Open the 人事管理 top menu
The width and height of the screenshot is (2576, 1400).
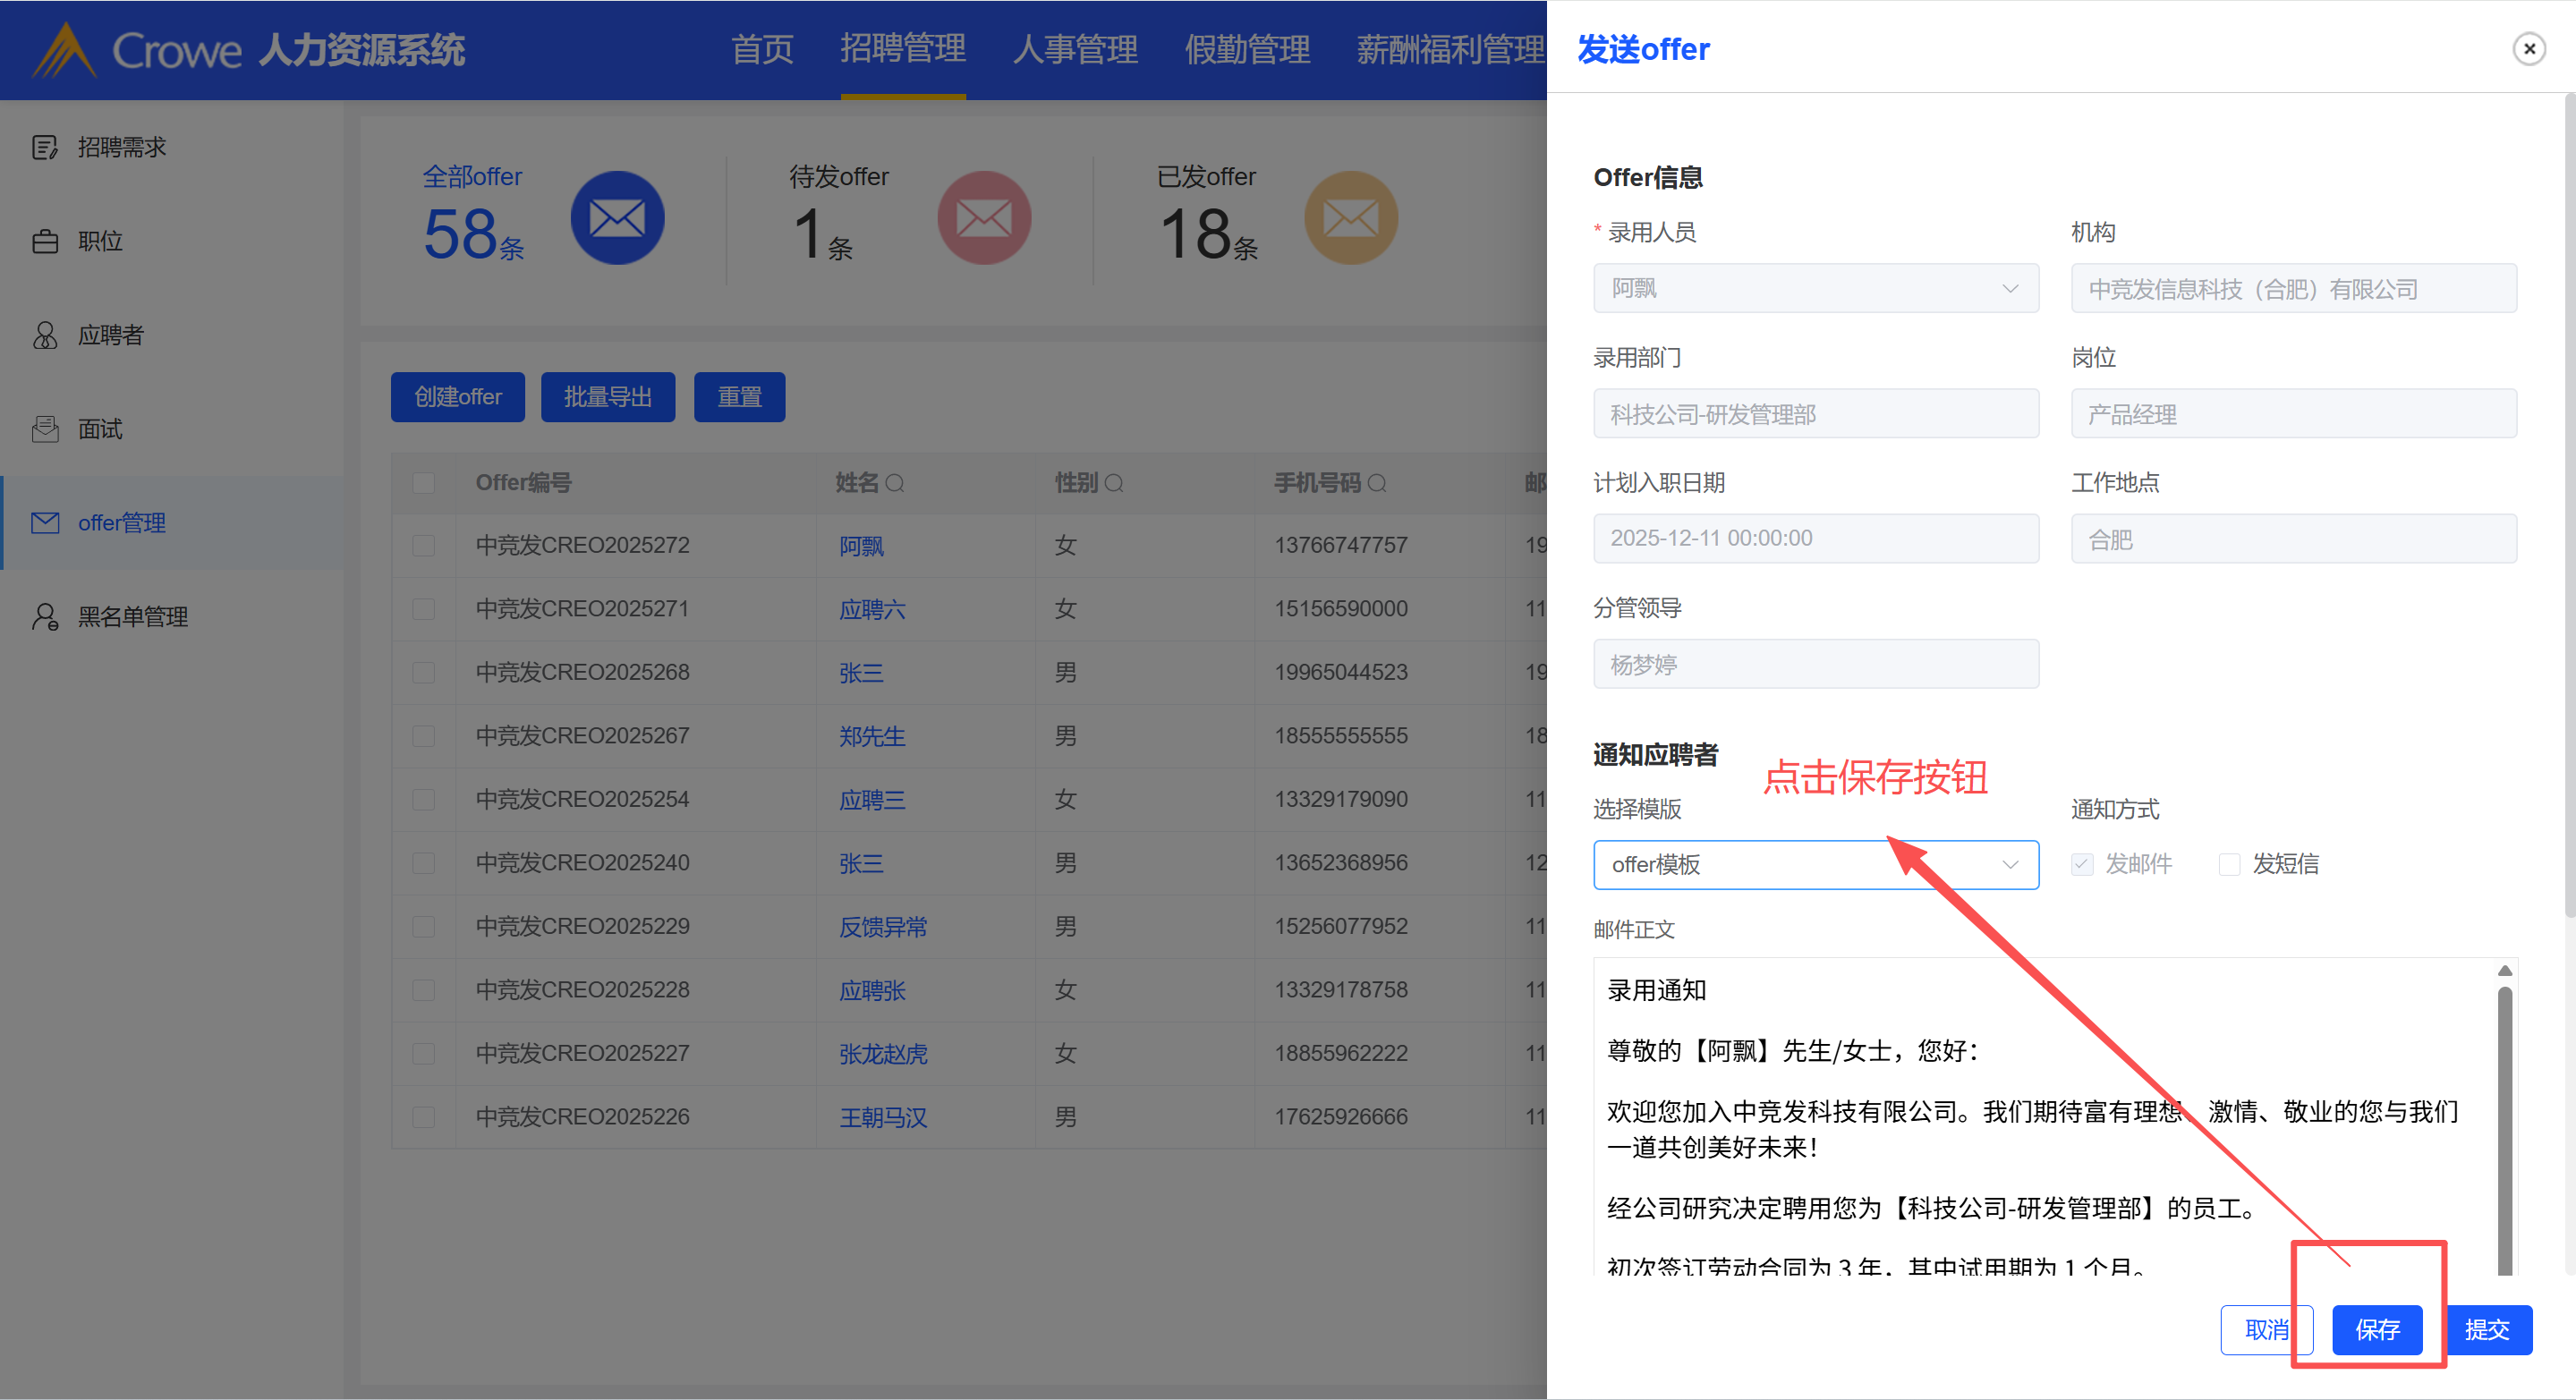(x=1075, y=48)
